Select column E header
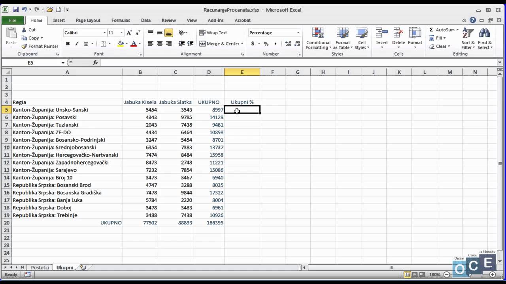Viewport: 506px width, 284px height. click(242, 72)
